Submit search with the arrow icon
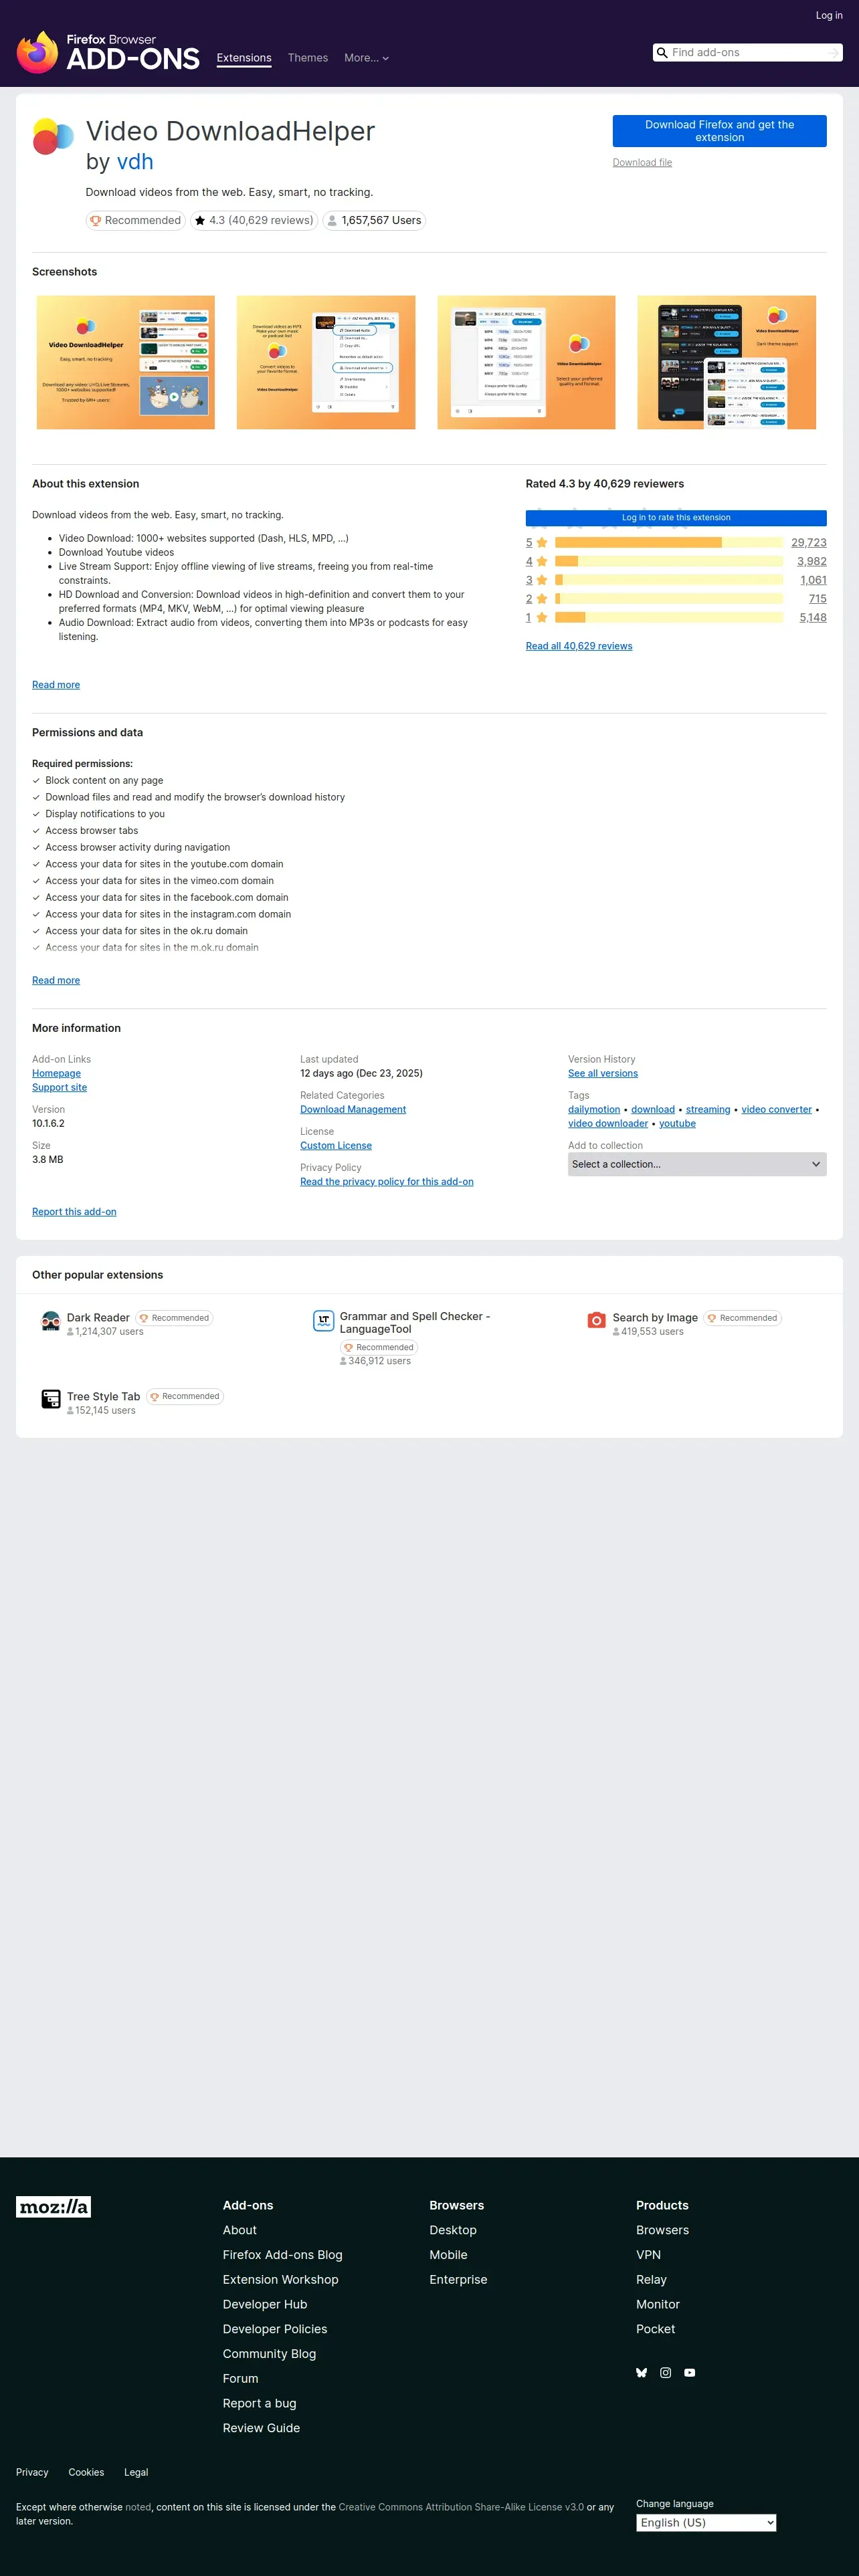Image resolution: width=859 pixels, height=2576 pixels. point(834,53)
